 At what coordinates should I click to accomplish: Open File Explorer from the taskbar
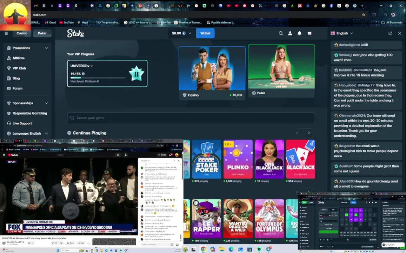[222, 249]
